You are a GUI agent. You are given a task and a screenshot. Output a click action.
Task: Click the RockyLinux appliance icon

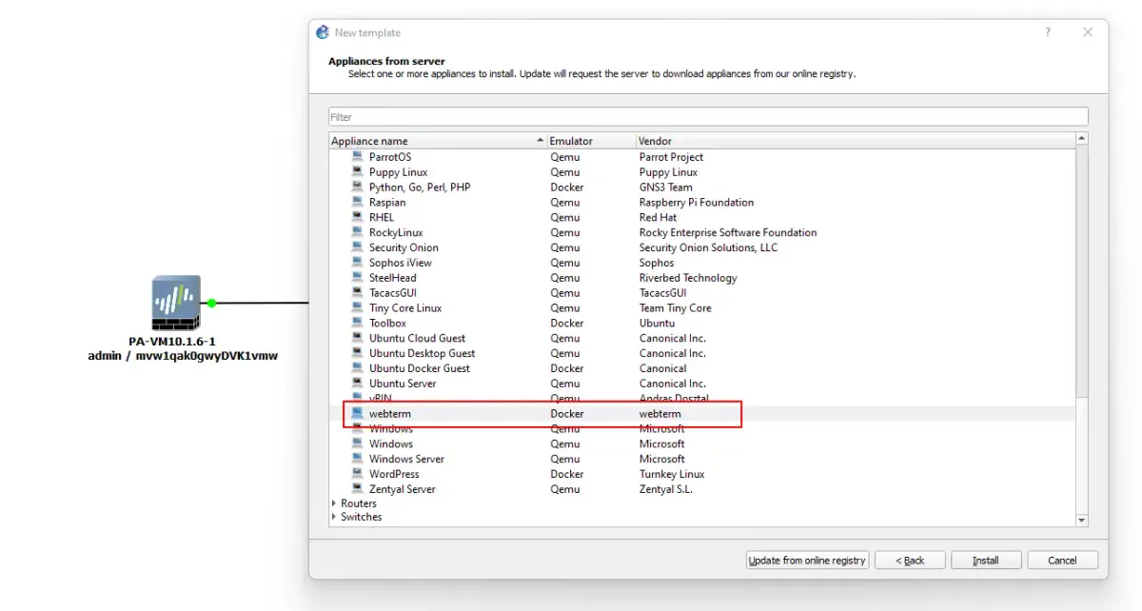[x=357, y=232]
